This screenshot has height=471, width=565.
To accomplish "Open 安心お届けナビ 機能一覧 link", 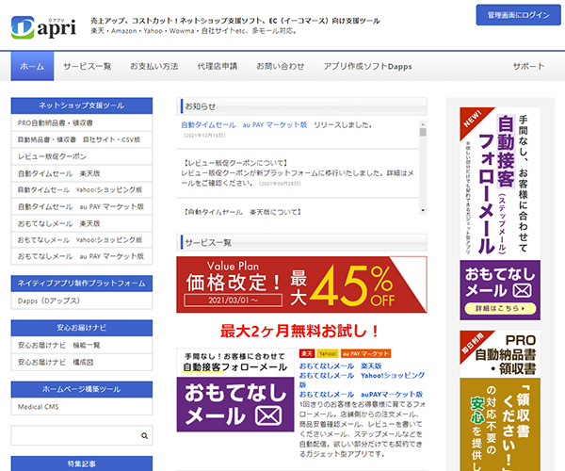I will [x=82, y=345].
